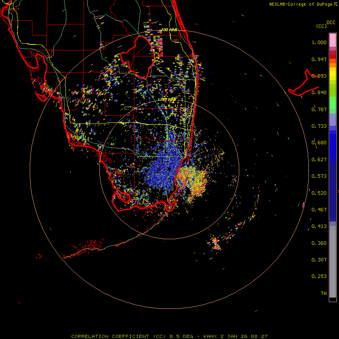Select the 0.840 scale value

(319, 93)
